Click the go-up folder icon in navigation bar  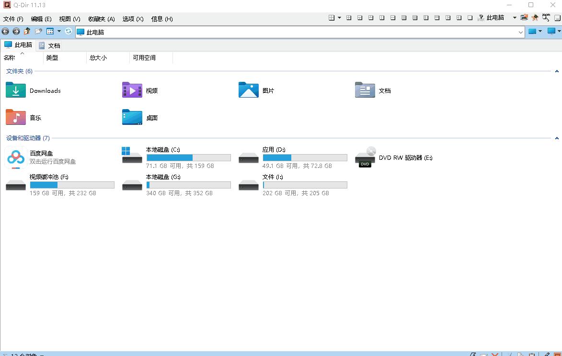coord(27,32)
